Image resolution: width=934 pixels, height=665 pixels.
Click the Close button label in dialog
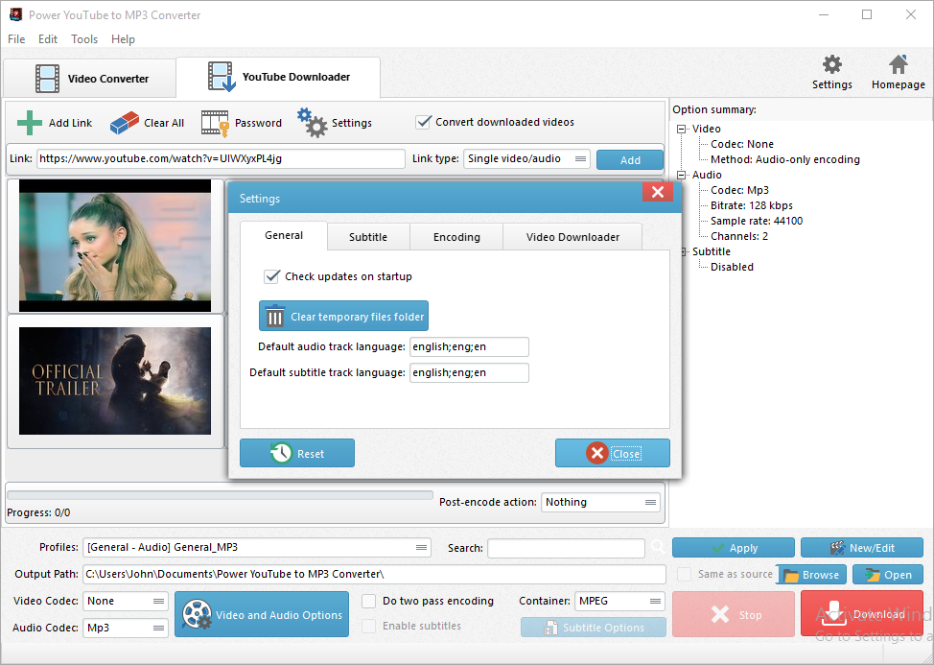(626, 454)
